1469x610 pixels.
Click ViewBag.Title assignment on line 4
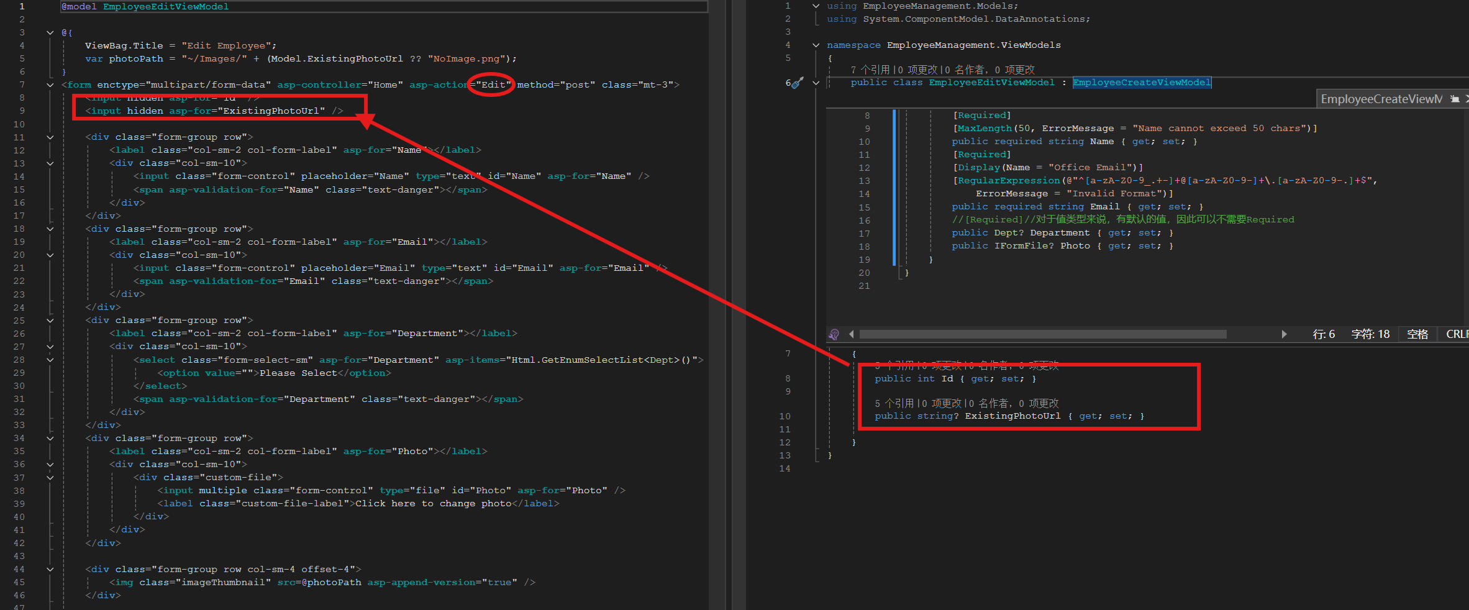pos(181,45)
